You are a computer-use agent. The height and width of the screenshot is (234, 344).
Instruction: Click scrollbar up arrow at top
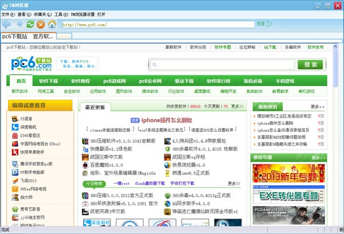[335, 46]
